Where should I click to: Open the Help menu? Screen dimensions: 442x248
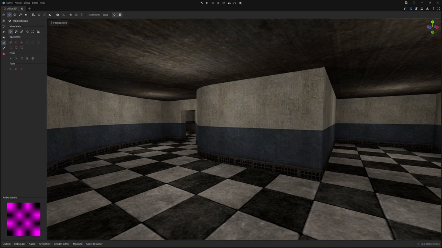point(42,3)
